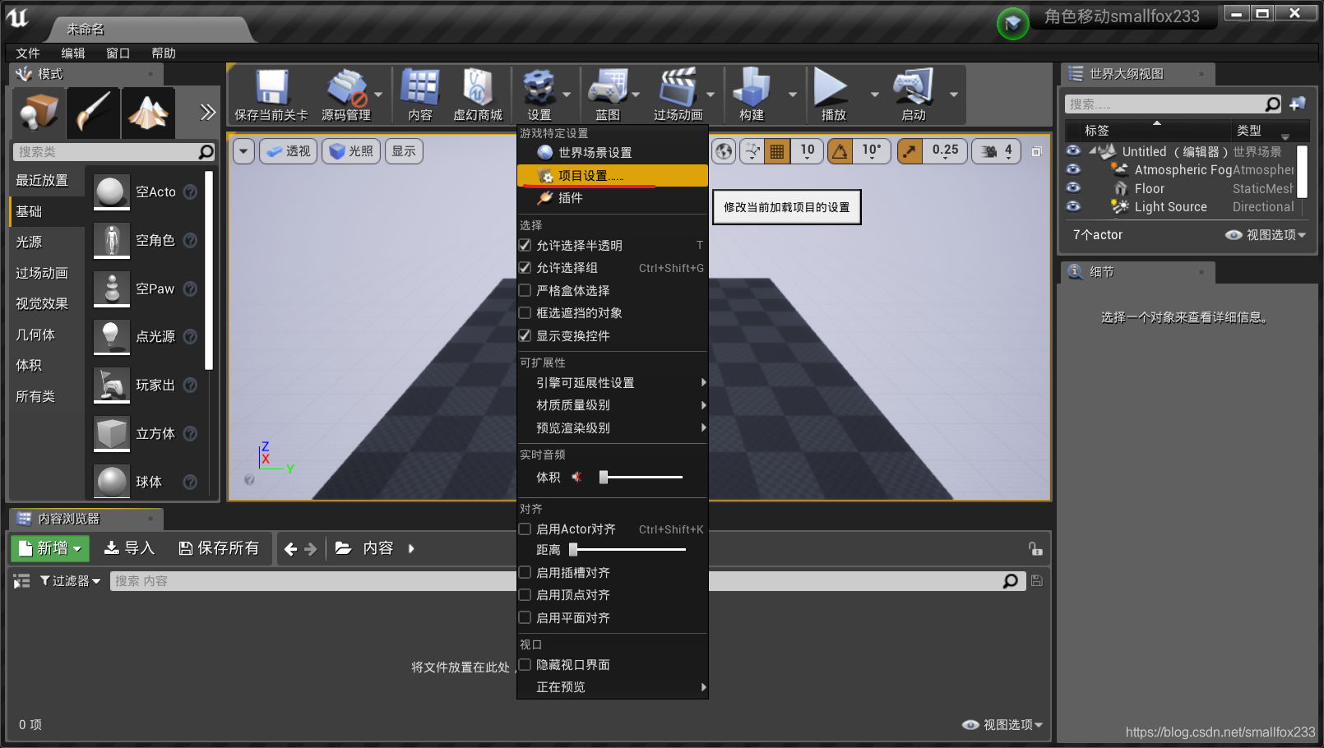
Task: Toggle 允许选择组 checkbox
Action: tap(525, 267)
